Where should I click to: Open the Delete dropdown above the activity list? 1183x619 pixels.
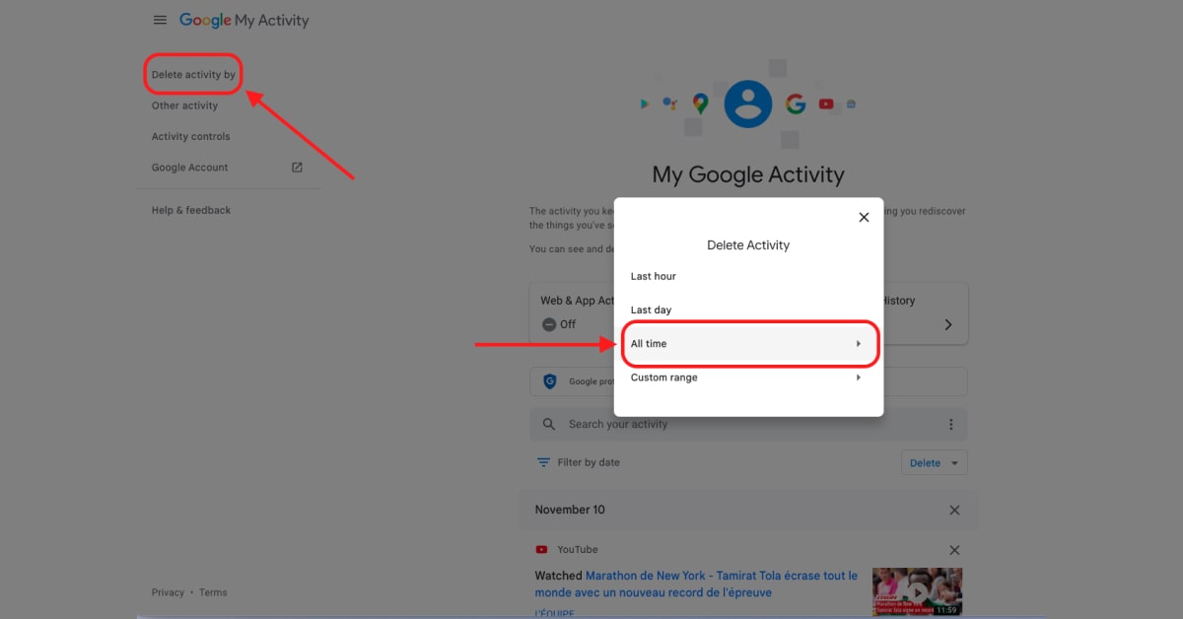934,461
